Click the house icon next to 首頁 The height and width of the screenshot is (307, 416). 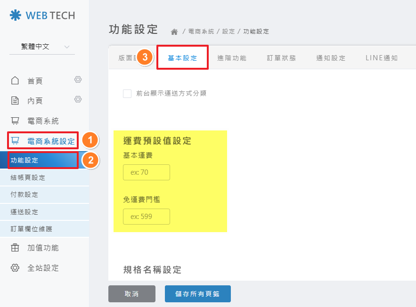pyautogui.click(x=15, y=81)
